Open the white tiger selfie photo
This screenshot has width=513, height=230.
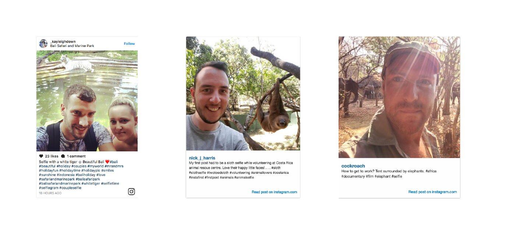[87, 101]
